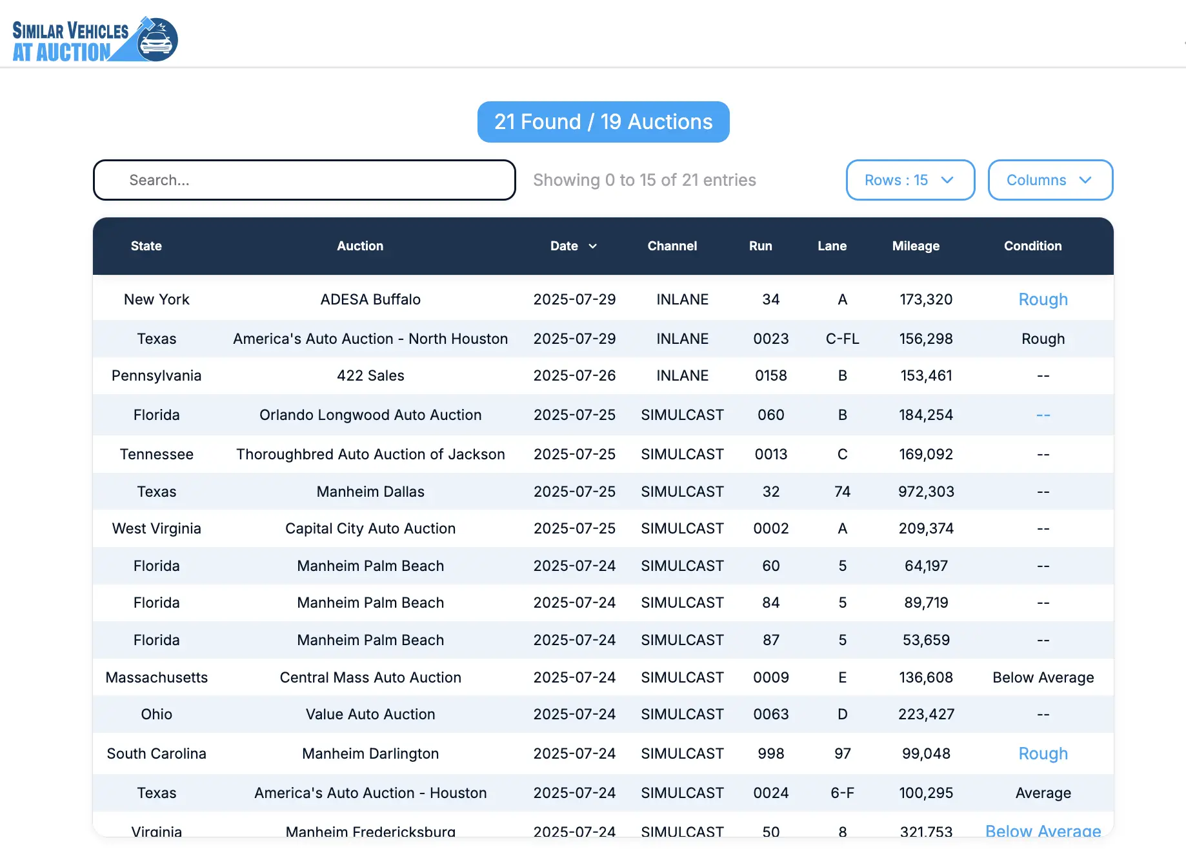
Task: Open the blue dashes link for Orlando Longwood
Action: click(x=1043, y=415)
